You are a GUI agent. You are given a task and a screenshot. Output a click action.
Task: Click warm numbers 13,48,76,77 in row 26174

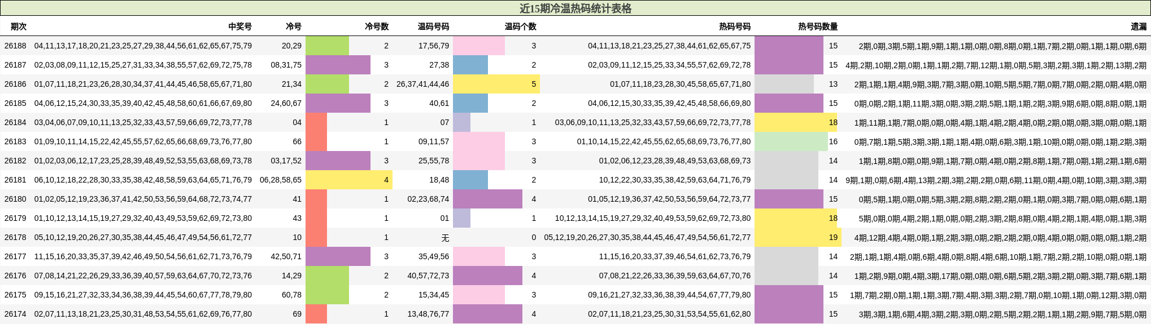point(428,314)
